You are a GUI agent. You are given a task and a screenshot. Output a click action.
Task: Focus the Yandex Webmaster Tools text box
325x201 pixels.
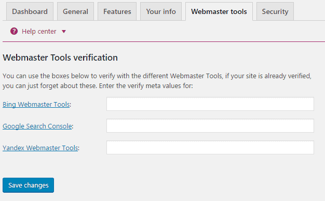[x=210, y=148]
